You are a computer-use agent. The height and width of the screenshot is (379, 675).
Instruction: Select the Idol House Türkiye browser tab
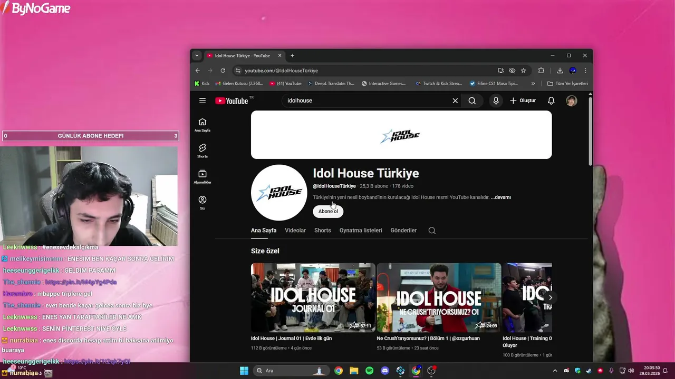click(x=243, y=55)
